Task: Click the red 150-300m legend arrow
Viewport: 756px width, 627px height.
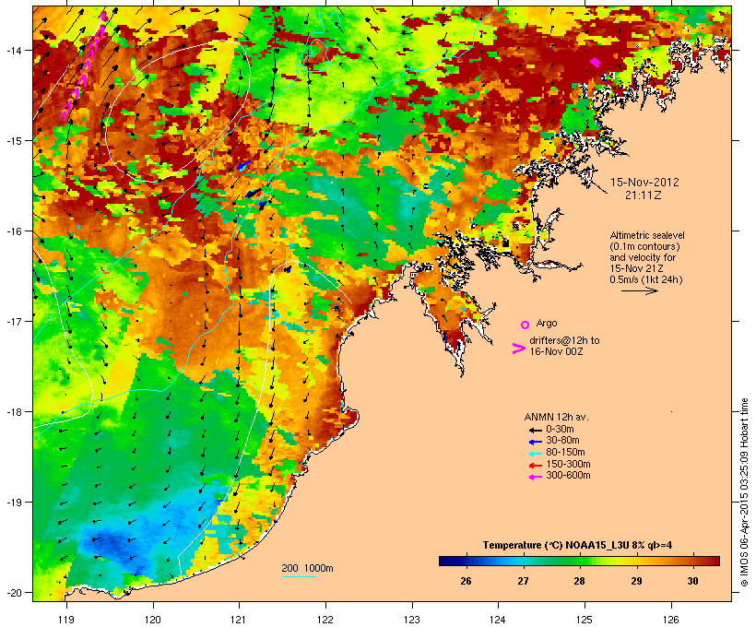Action: point(535,466)
